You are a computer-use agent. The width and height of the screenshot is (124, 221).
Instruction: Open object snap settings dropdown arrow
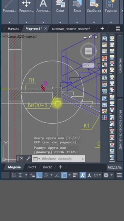click(70, 175)
